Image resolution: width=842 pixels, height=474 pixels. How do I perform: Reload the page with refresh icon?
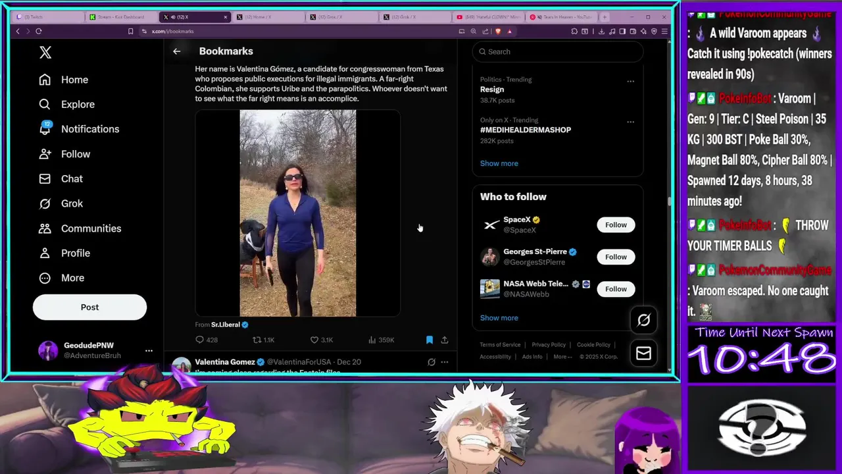coord(39,31)
